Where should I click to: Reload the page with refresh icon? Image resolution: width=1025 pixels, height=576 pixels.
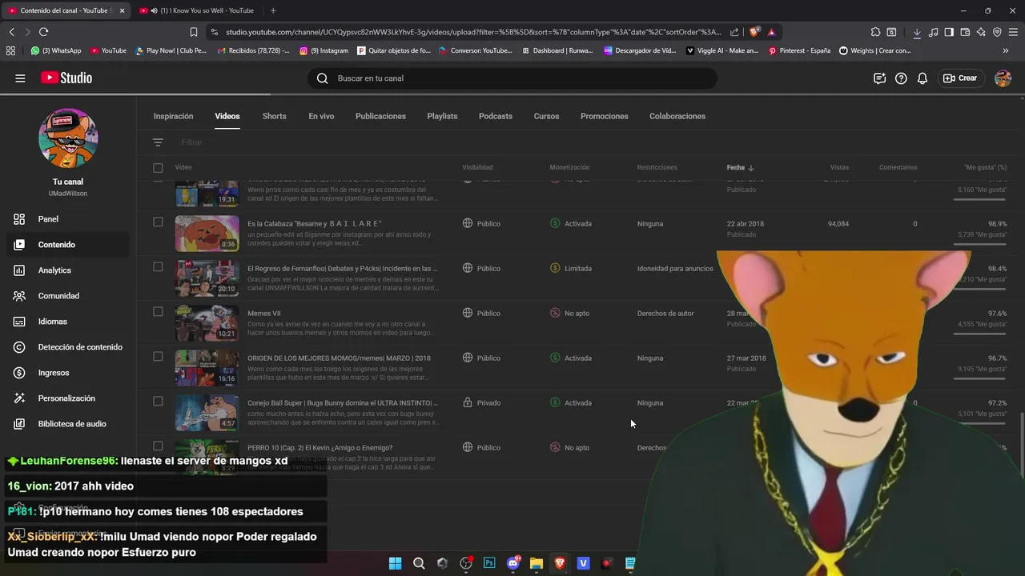point(43,32)
